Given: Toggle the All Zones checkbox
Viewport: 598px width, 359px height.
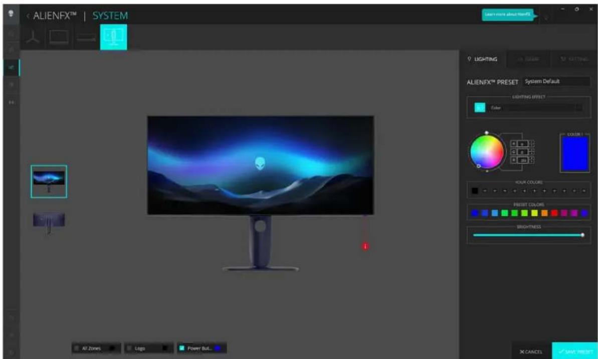Looking at the screenshot, I should point(77,348).
